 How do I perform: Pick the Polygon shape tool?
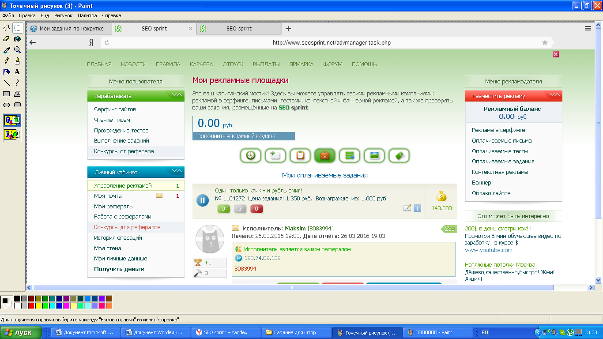tap(18, 94)
